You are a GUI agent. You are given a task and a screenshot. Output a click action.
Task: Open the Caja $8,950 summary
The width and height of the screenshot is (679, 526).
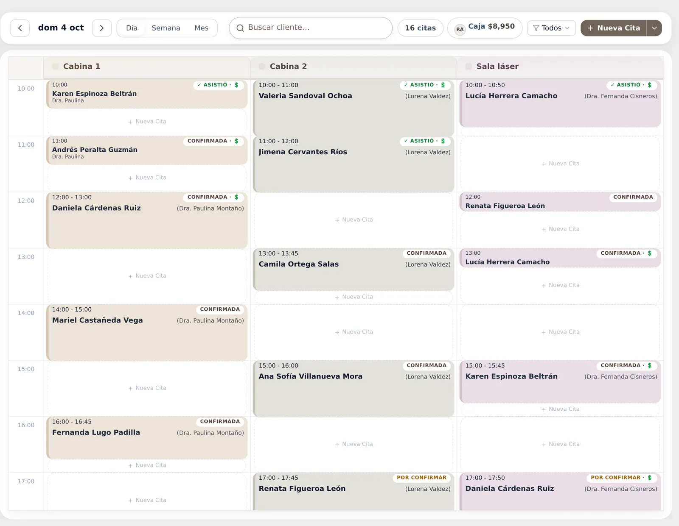coord(485,28)
